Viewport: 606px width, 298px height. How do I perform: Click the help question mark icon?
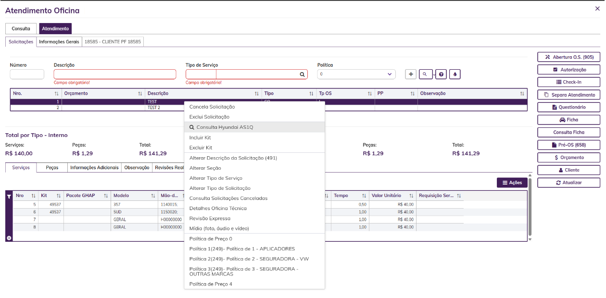(x=441, y=74)
